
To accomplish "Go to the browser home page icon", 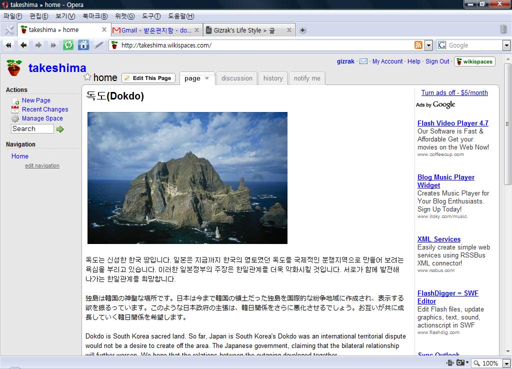I will 83,45.
